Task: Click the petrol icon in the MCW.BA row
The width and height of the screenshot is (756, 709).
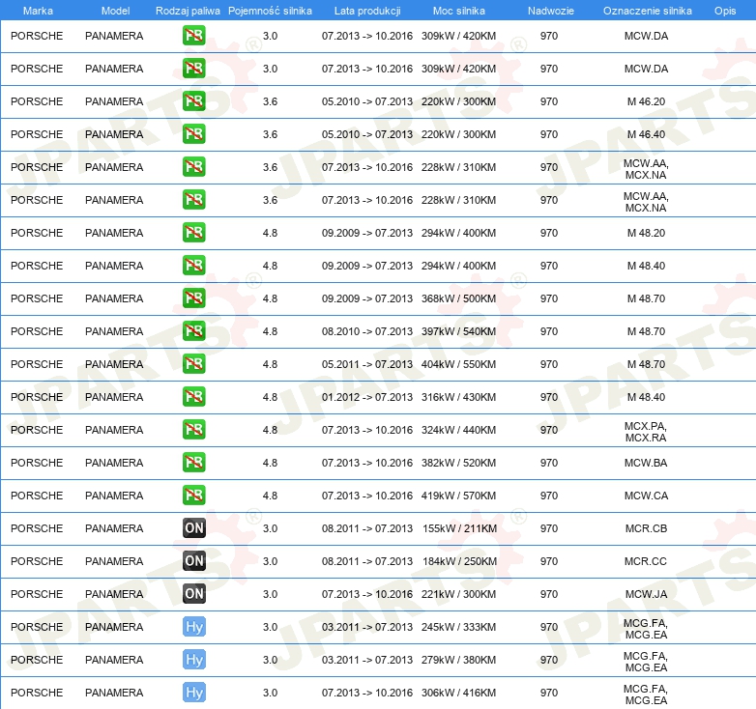Action: click(x=193, y=463)
